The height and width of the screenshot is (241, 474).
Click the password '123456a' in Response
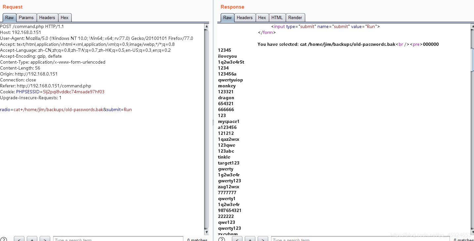click(x=227, y=74)
